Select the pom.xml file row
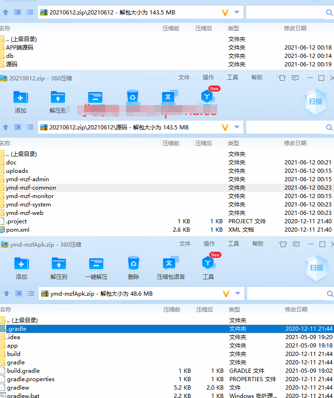The image size is (334, 398). point(18,230)
